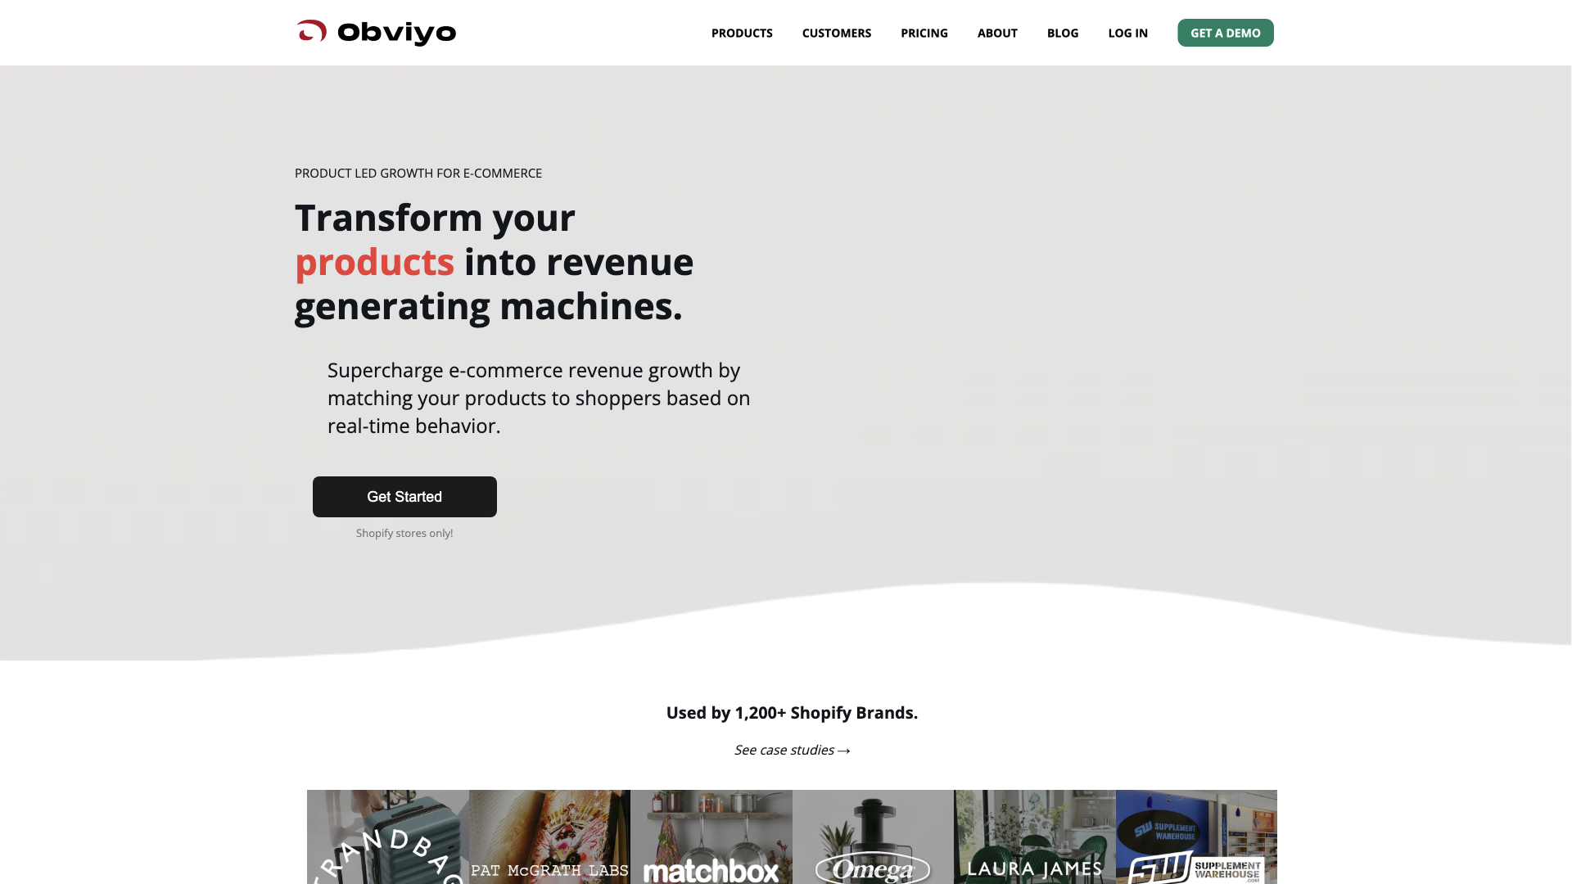Click the Pricing navigation link

point(923,33)
